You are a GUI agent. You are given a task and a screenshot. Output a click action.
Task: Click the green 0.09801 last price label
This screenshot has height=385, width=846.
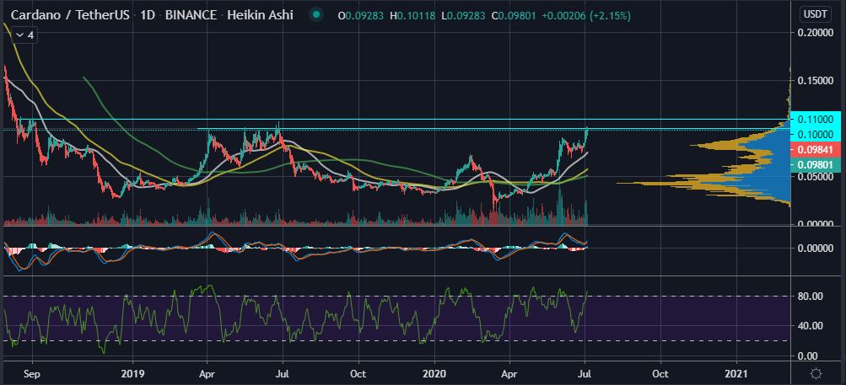pos(815,165)
